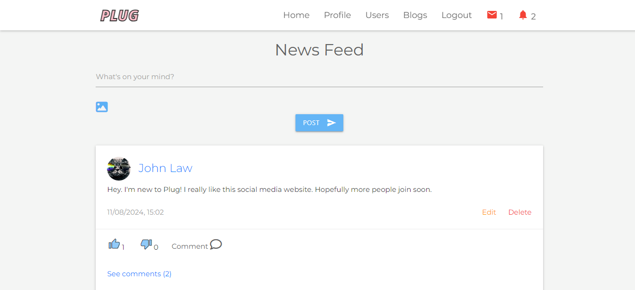Open messages via the red envelope icon
Image resolution: width=635 pixels, height=290 pixels.
(x=492, y=15)
